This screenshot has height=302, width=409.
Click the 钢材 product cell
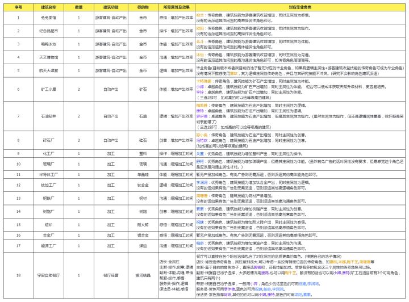tap(143, 199)
